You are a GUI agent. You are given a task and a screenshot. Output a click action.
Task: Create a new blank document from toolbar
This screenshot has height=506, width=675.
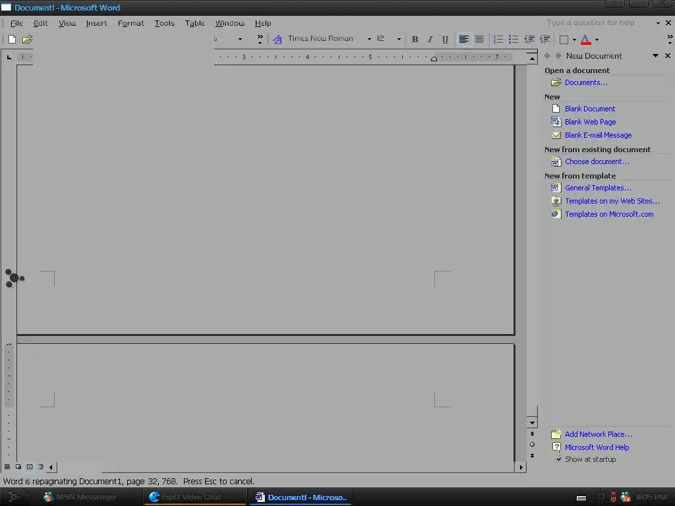pyautogui.click(x=12, y=39)
